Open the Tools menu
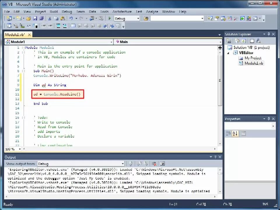The image size is (280, 210). (104, 12)
